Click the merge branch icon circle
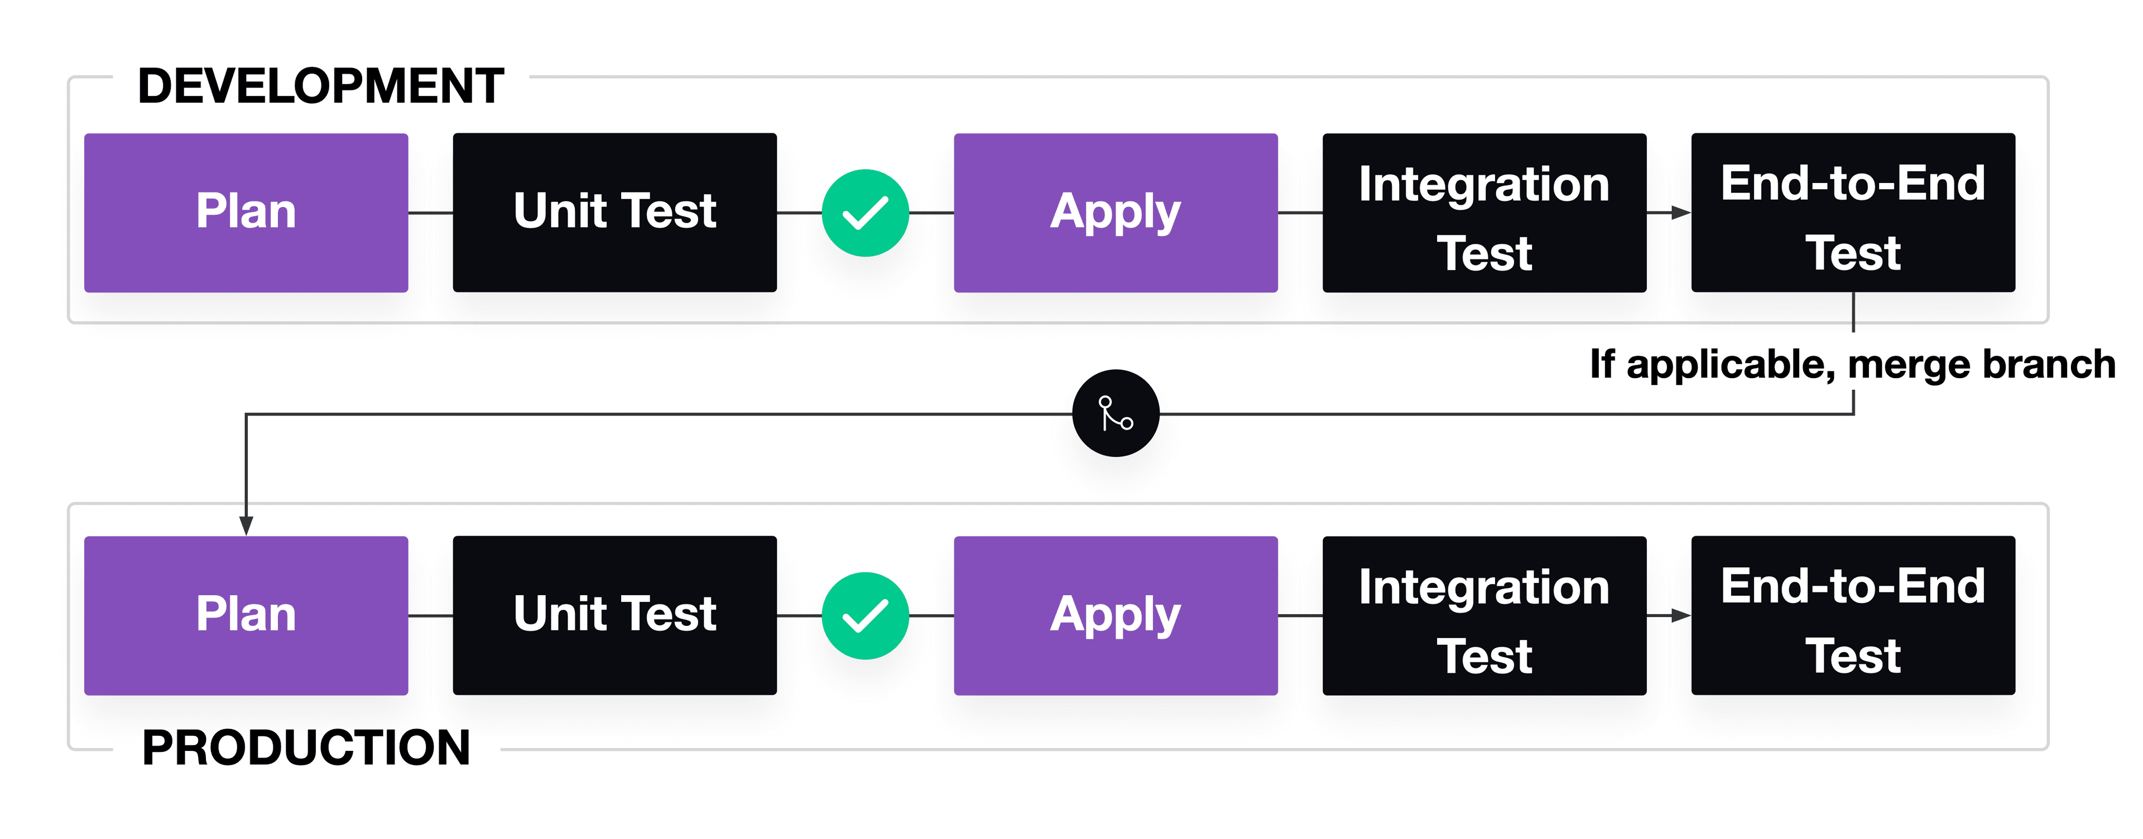The height and width of the screenshot is (839, 2143). pyautogui.click(x=1116, y=413)
